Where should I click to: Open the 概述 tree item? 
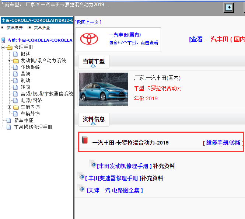click(x=25, y=54)
